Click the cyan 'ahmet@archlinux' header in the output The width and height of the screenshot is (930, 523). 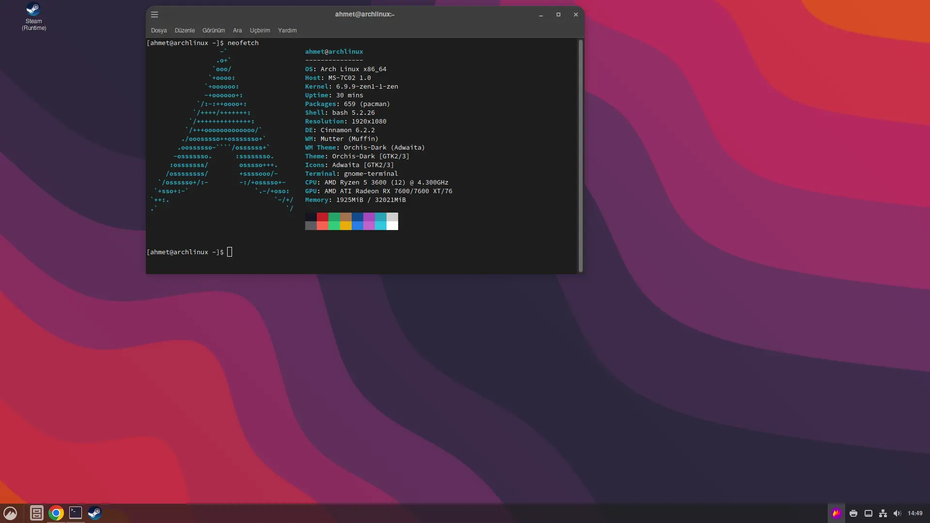(x=334, y=52)
